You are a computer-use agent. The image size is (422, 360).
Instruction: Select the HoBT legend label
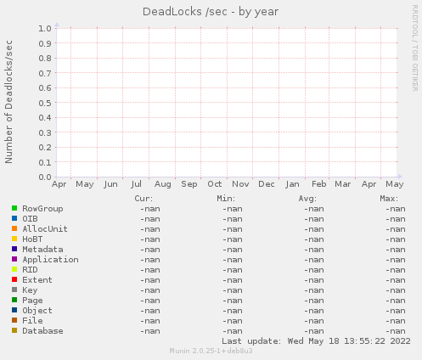(x=32, y=239)
